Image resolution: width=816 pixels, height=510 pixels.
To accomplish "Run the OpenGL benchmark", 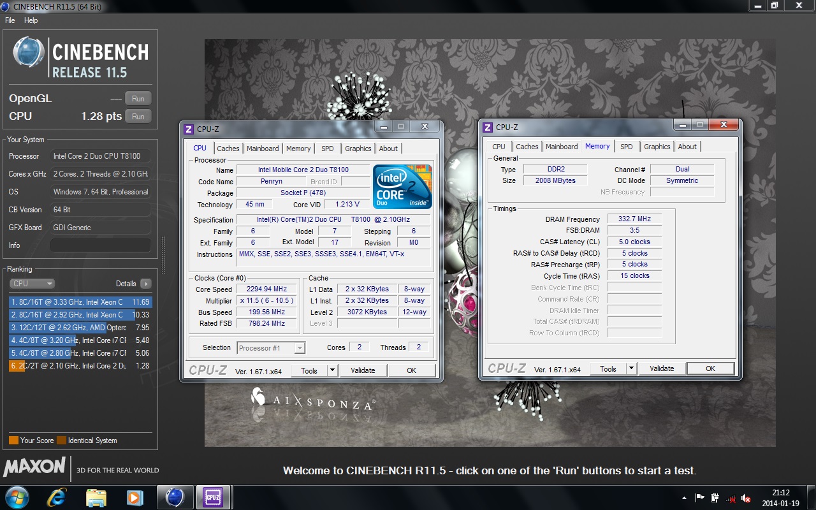I will pyautogui.click(x=138, y=98).
